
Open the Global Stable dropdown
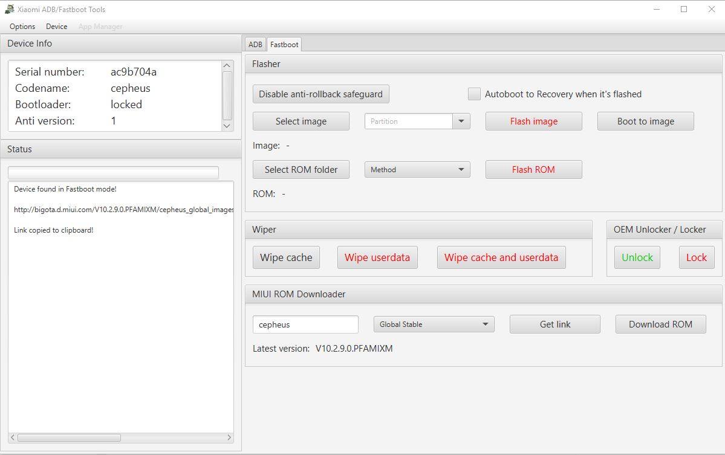click(434, 324)
